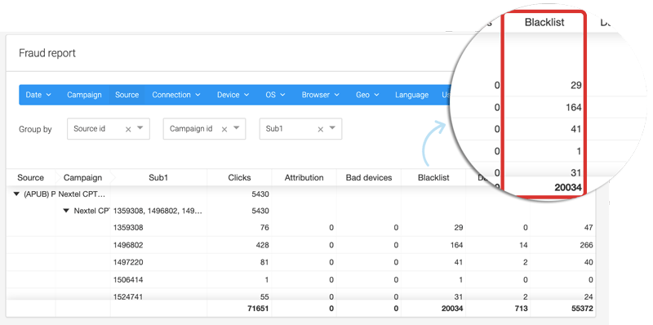The height and width of the screenshot is (325, 653).
Task: Select the Source filter tab
Action: tap(127, 95)
